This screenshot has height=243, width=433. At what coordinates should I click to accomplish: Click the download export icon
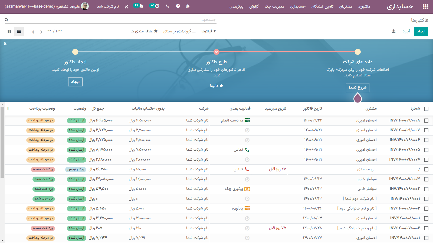[x=393, y=31]
